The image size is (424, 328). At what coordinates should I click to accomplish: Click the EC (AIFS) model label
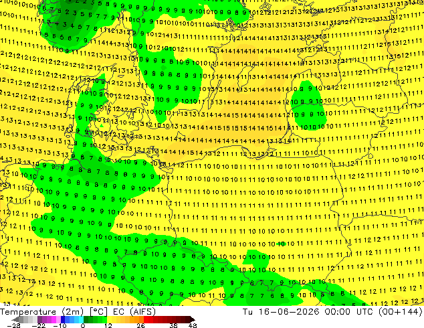pos(134,312)
